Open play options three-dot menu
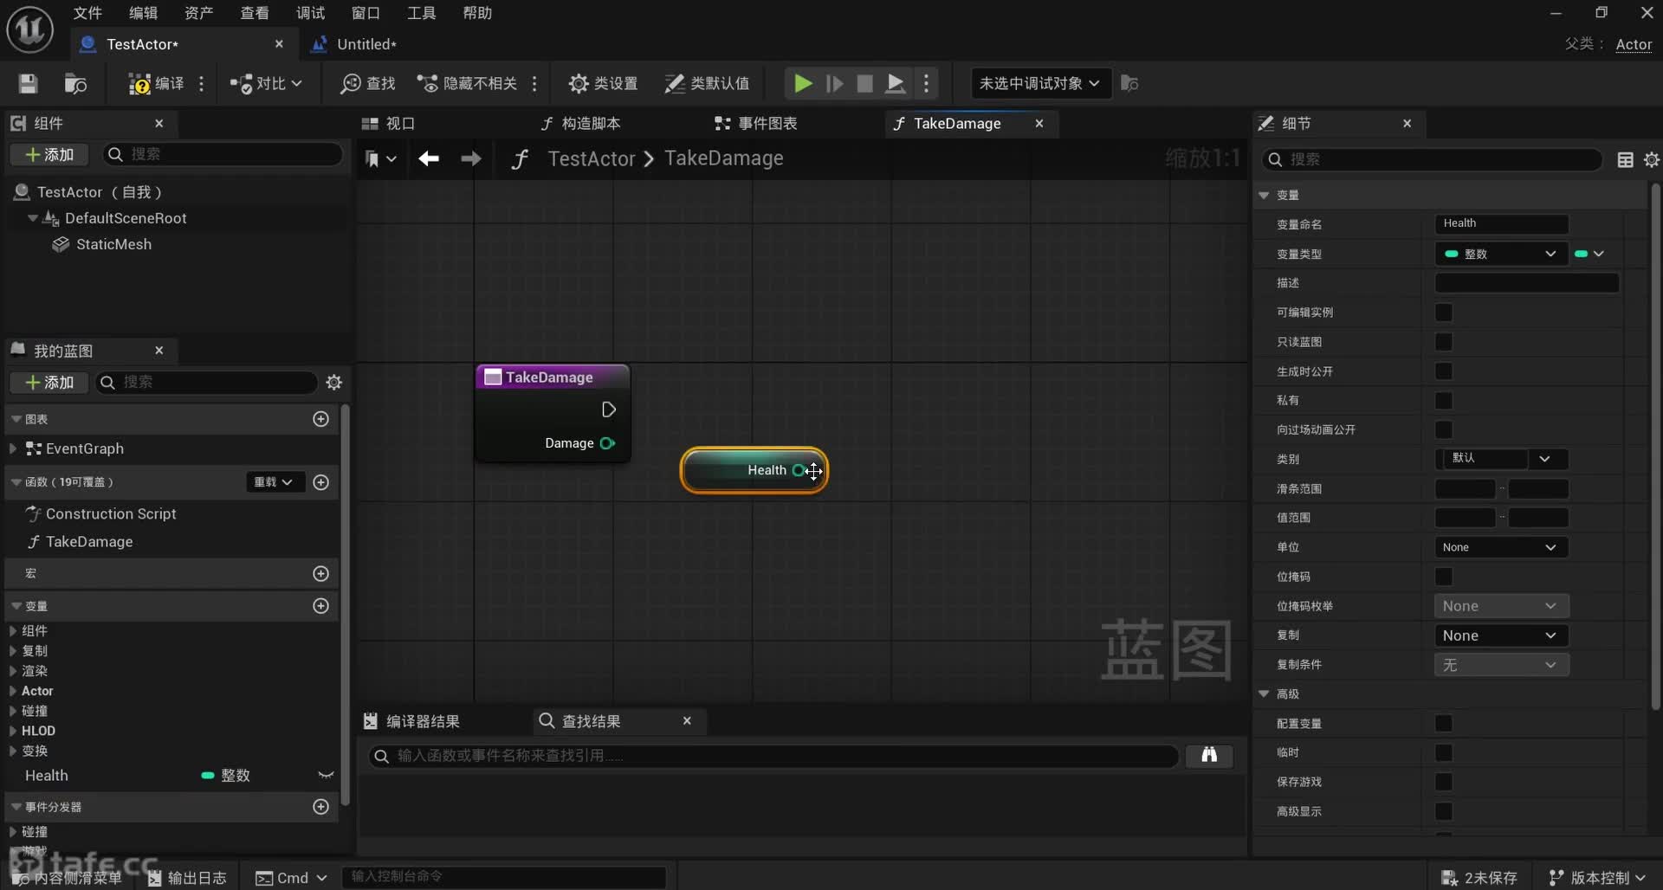Viewport: 1663px width, 890px height. (927, 83)
